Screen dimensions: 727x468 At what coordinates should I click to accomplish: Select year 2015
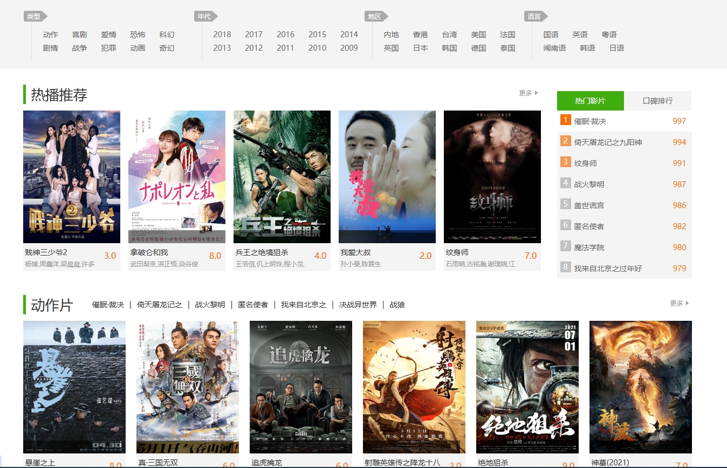click(x=318, y=35)
